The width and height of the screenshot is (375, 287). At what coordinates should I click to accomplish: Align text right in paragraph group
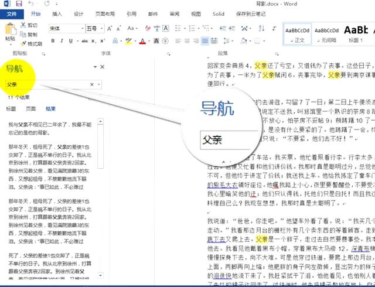tap(196, 41)
